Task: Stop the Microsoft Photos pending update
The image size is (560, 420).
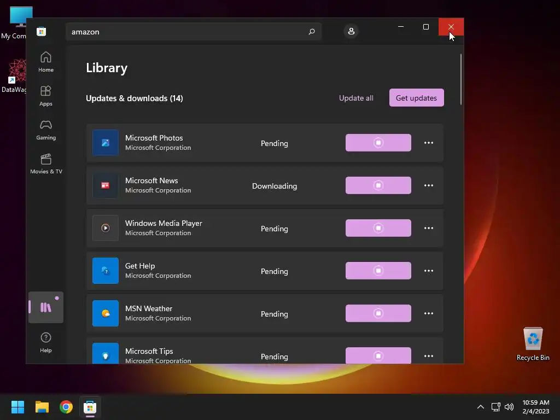Action: coord(378,143)
